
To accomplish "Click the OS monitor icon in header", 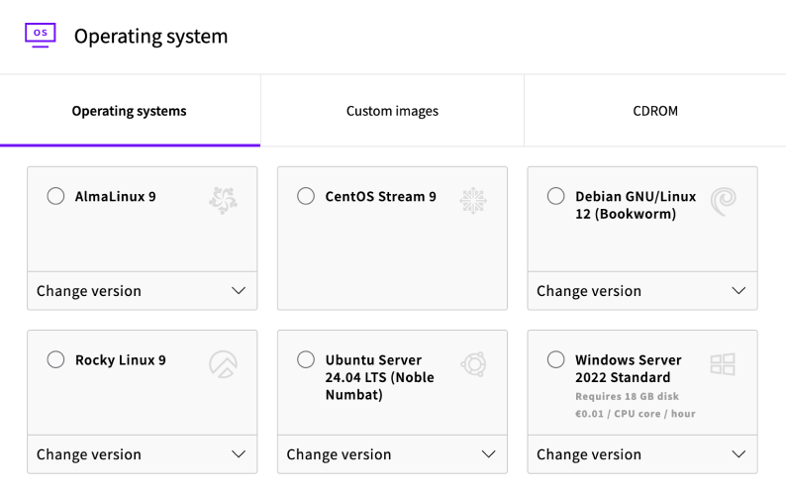I will [40, 35].
